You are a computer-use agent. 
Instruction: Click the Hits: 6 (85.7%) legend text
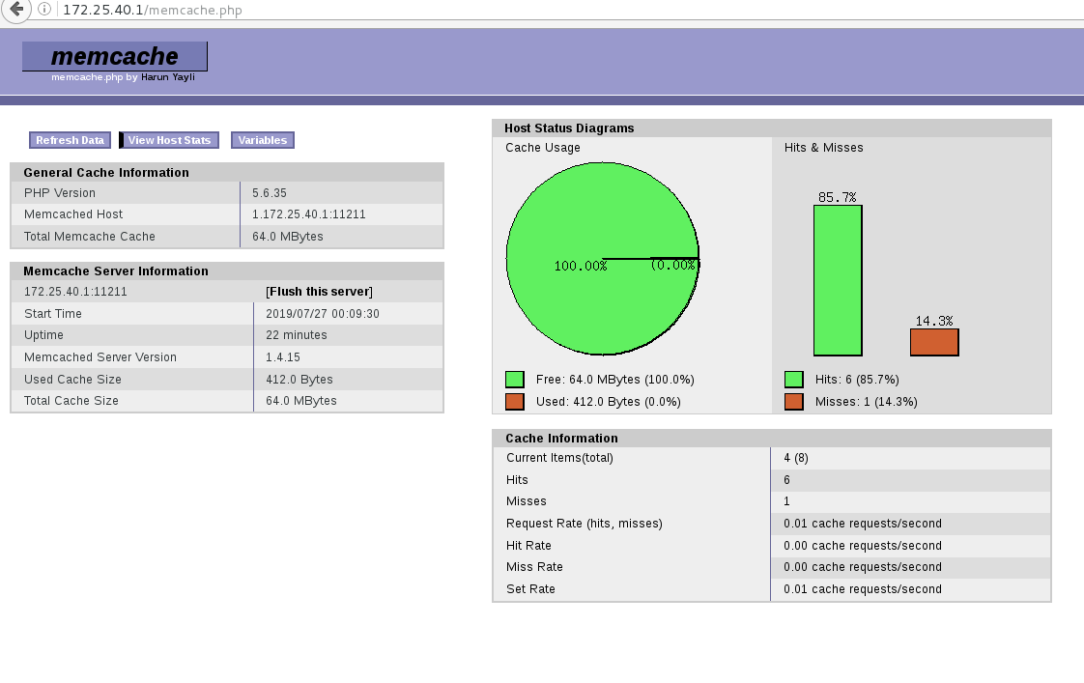coord(857,380)
